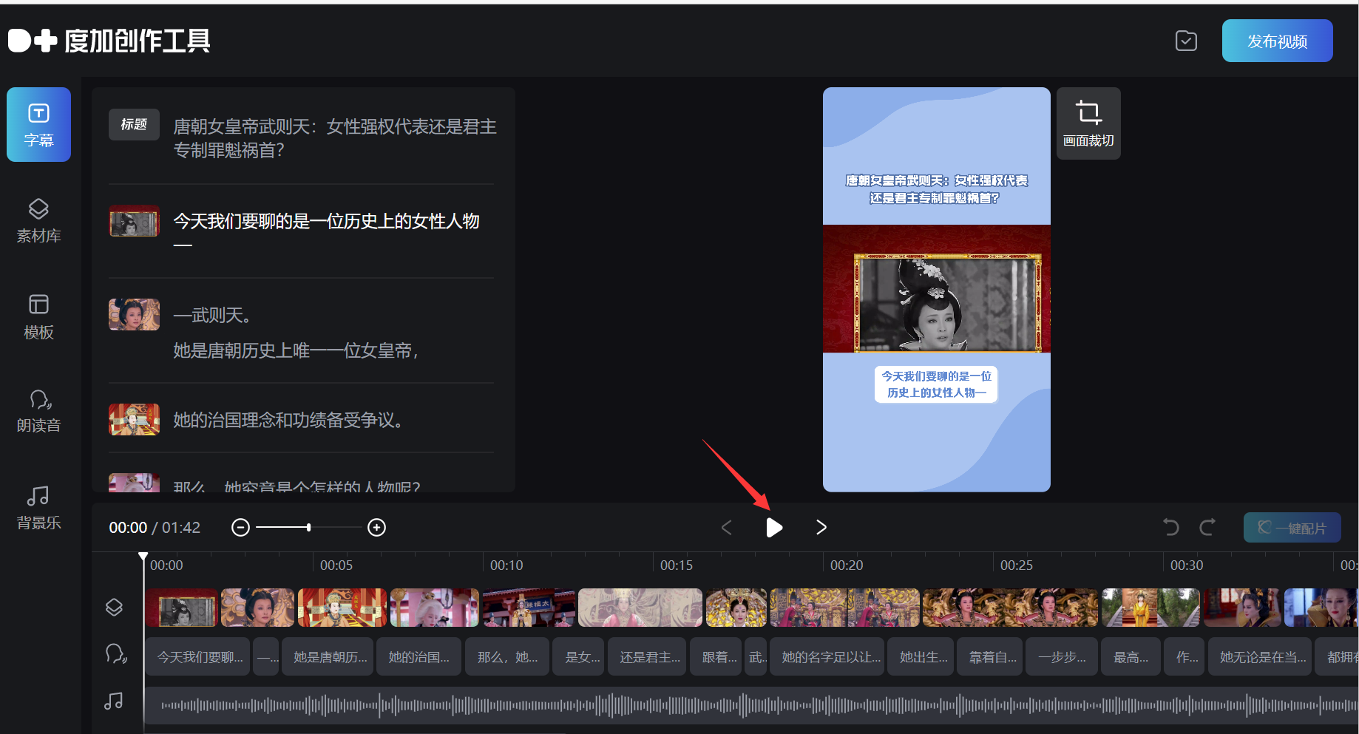Screen dimensions: 1359x734
Task: Click the 度加创作工具 logo
Action: click(109, 41)
